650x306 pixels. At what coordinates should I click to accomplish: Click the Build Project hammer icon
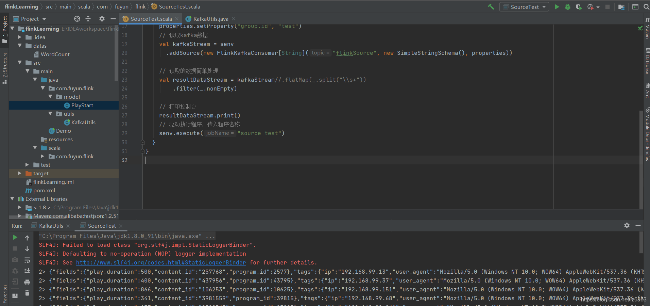tap(491, 7)
